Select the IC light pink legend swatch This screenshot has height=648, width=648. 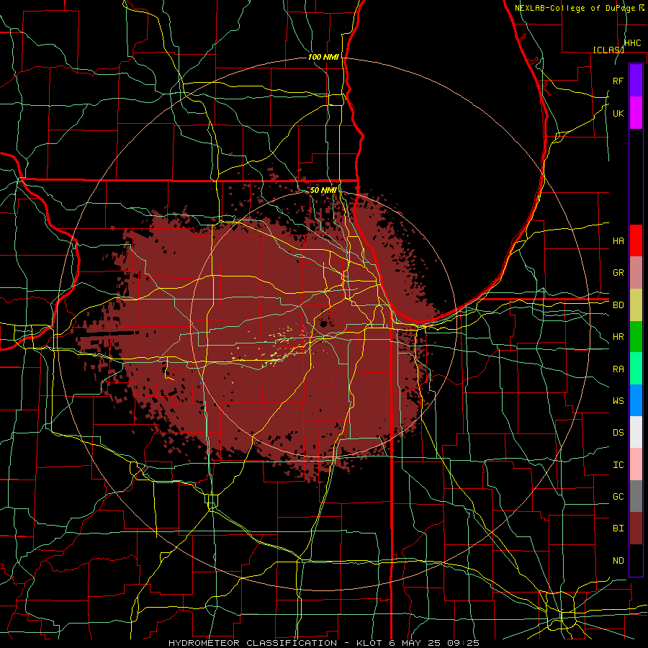pyautogui.click(x=636, y=464)
